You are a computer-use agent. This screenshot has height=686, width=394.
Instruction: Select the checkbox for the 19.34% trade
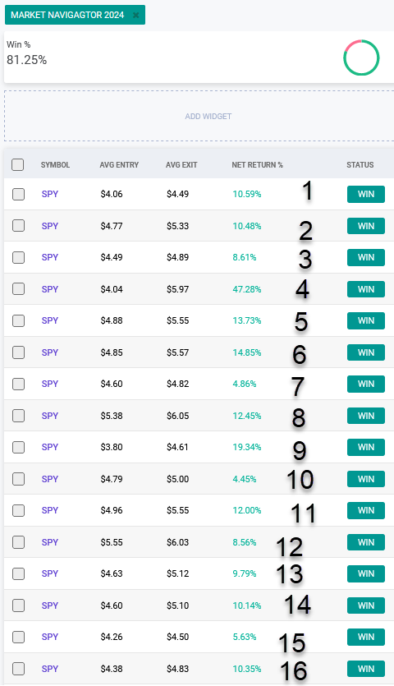tap(18, 447)
